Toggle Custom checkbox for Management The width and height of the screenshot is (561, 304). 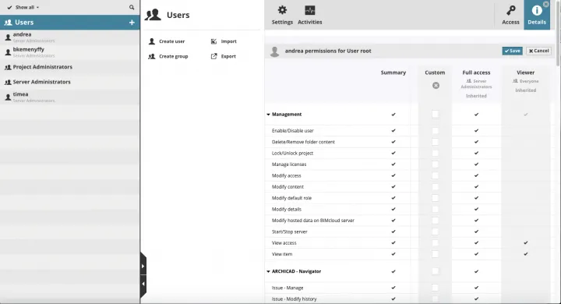pos(435,115)
